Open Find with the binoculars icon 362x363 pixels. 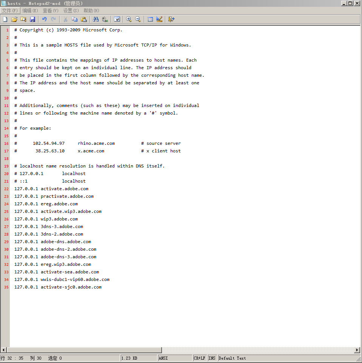[x=96, y=19]
